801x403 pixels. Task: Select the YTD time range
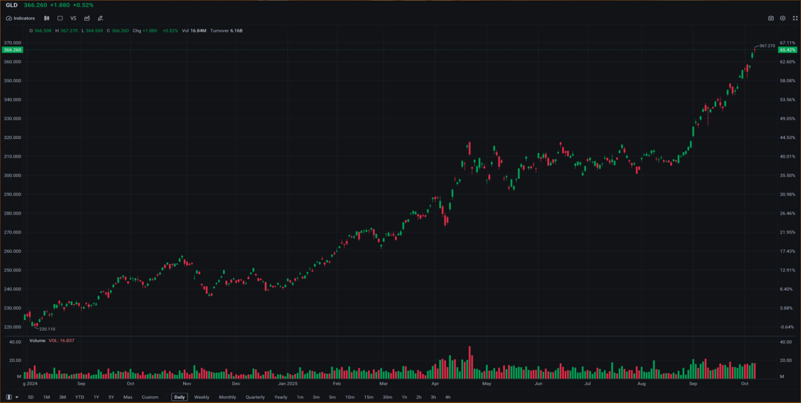[x=80, y=397]
